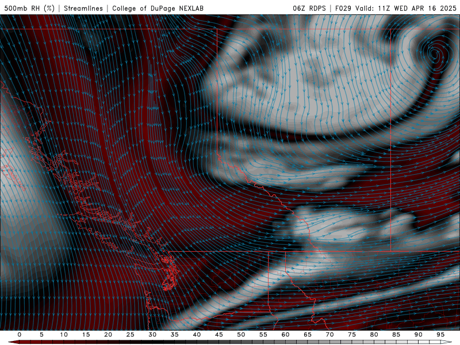Click the '95' color scale label

tap(440, 335)
